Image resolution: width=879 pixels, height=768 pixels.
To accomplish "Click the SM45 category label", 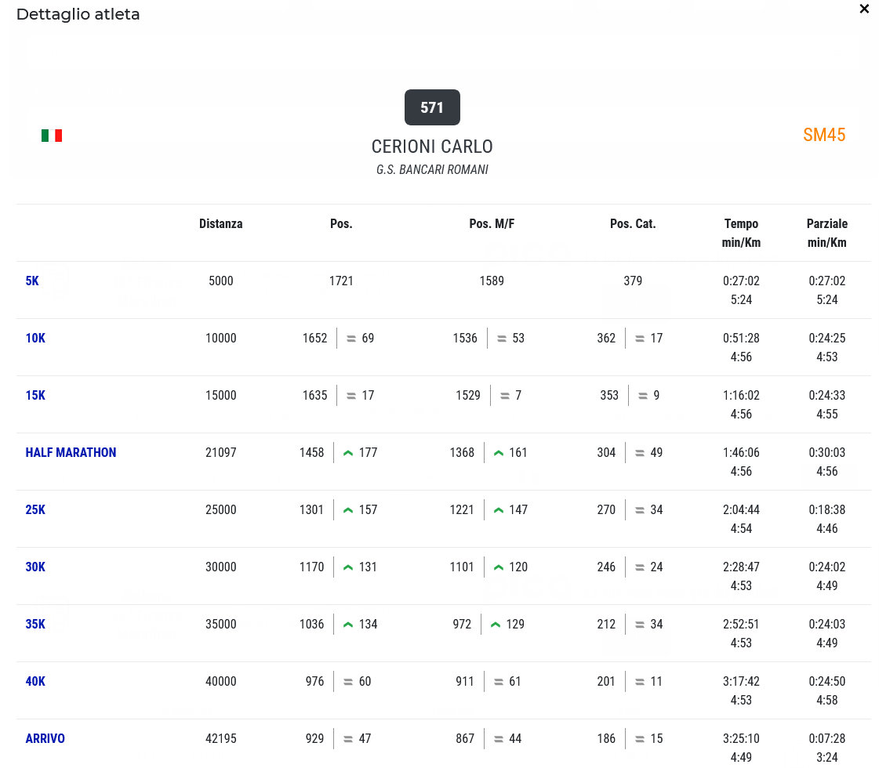I will click(x=824, y=135).
